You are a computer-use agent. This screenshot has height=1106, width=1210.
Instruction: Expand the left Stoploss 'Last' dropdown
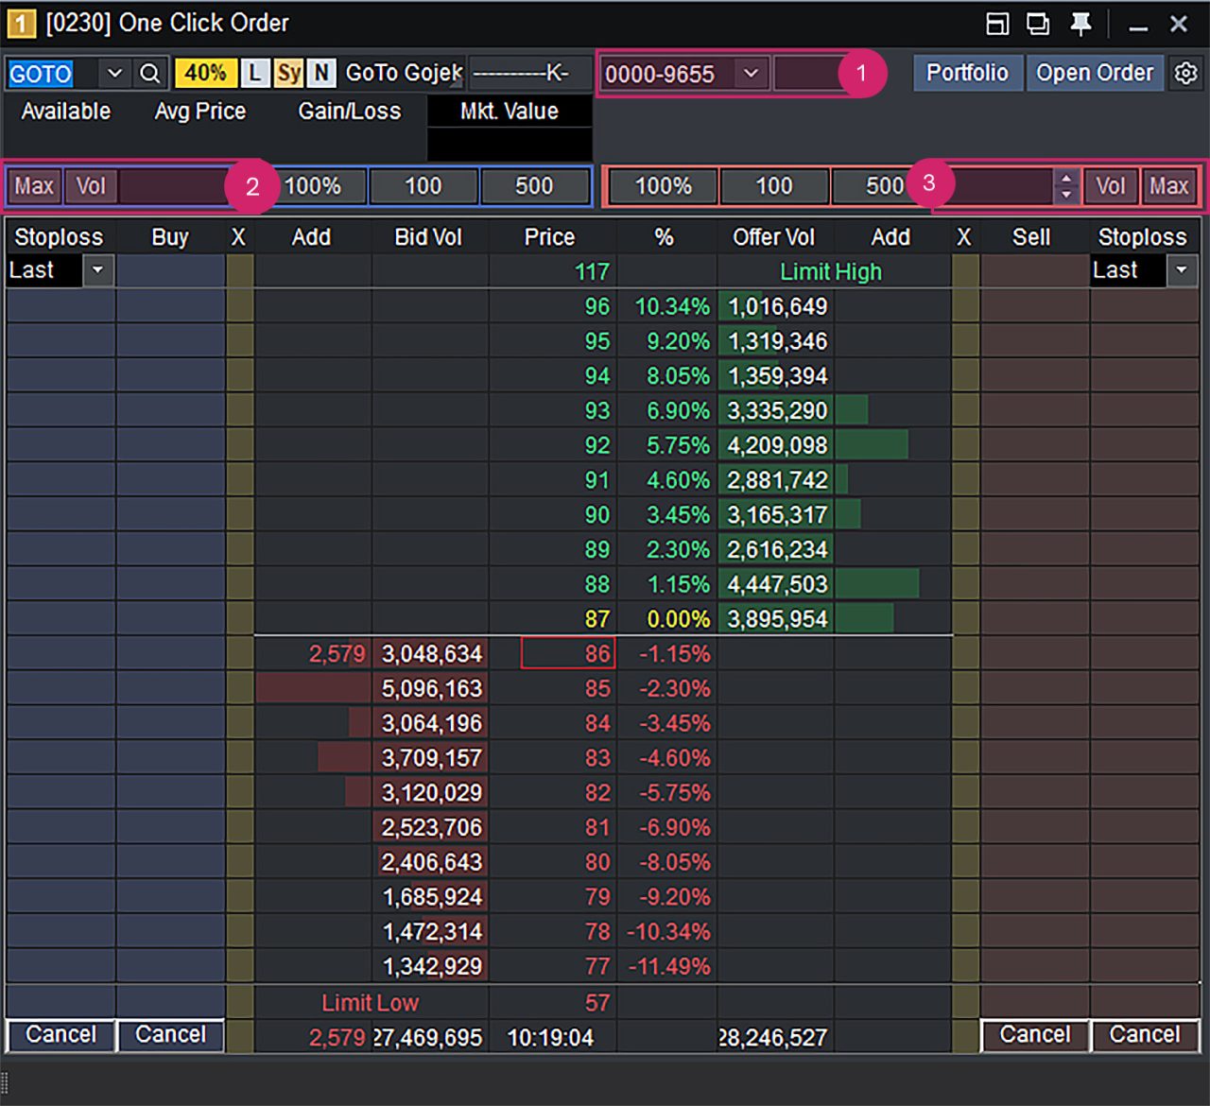97,270
